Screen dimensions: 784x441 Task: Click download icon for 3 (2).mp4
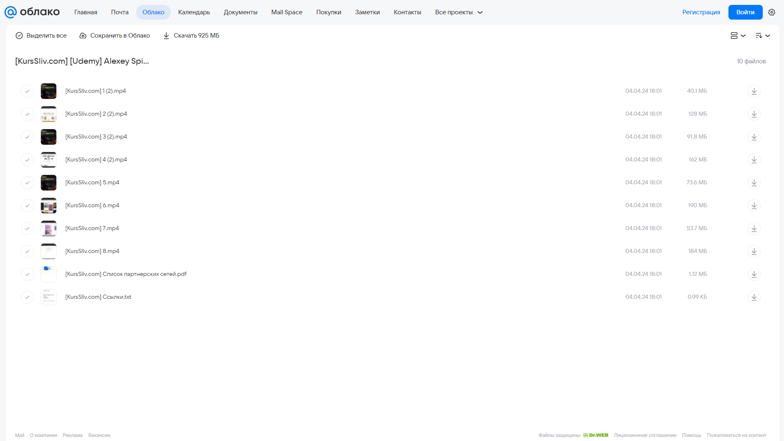754,137
